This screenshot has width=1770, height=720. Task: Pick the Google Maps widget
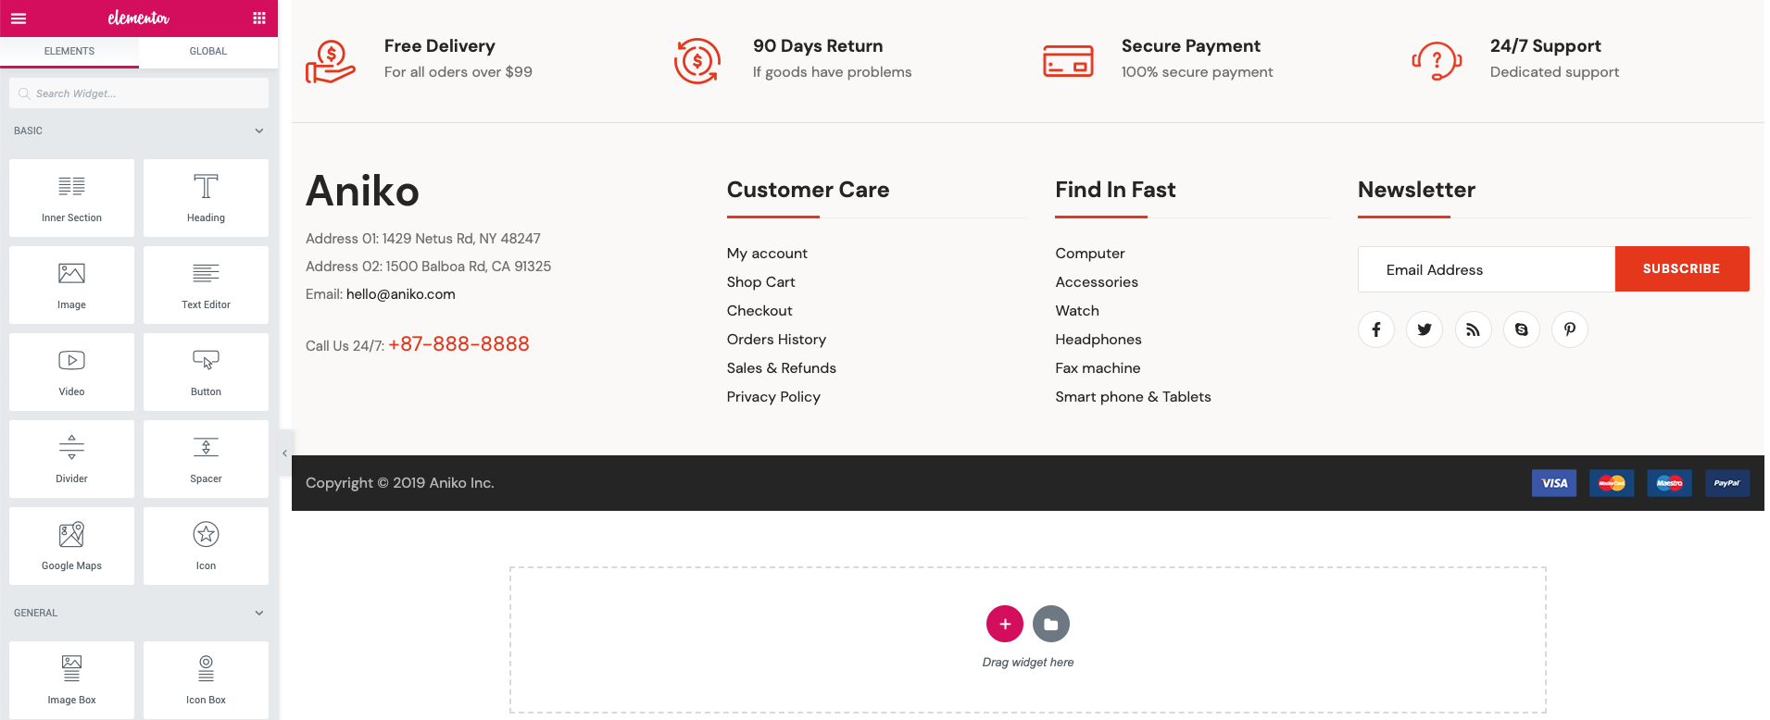(x=71, y=545)
